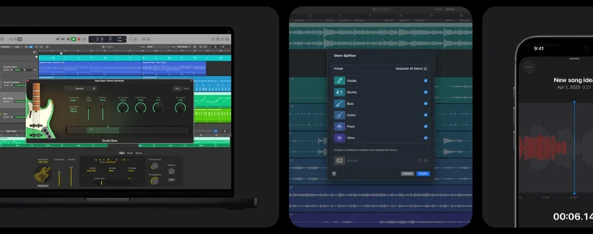Viewport: 593px width, 234px height.
Task: Click the Tone knob in Studio Bass
Action: [158, 107]
